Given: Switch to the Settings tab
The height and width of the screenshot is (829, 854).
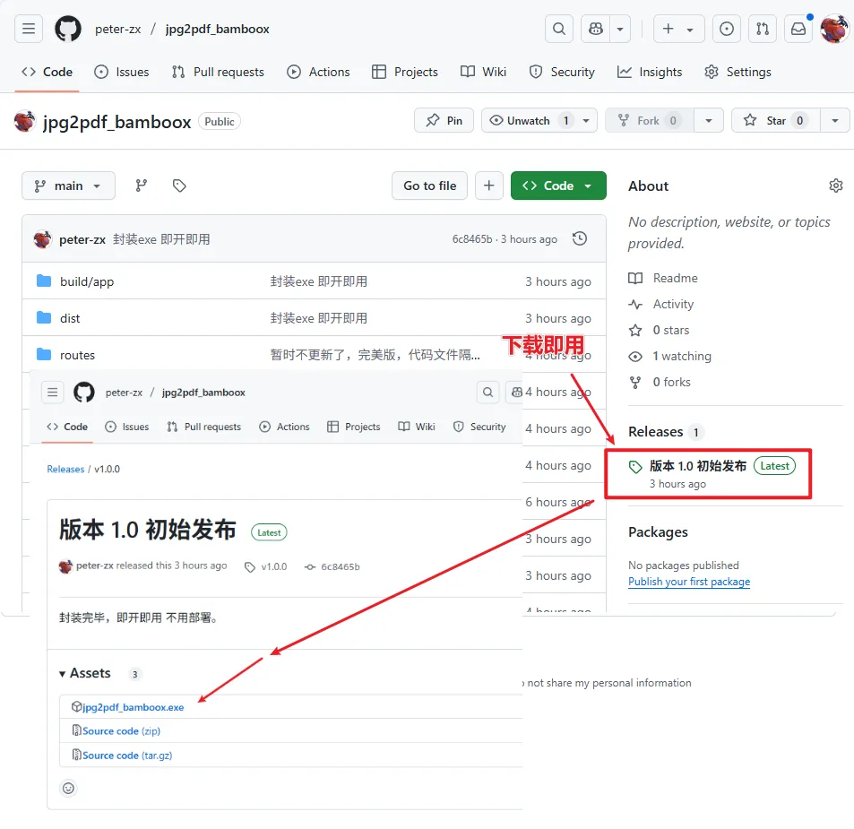Looking at the screenshot, I should [x=738, y=72].
